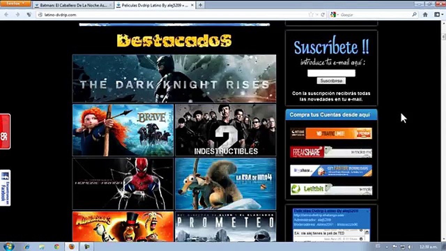The height and width of the screenshot is (251, 446).
Task: Open the Brave movie thumbnail
Action: click(x=123, y=130)
